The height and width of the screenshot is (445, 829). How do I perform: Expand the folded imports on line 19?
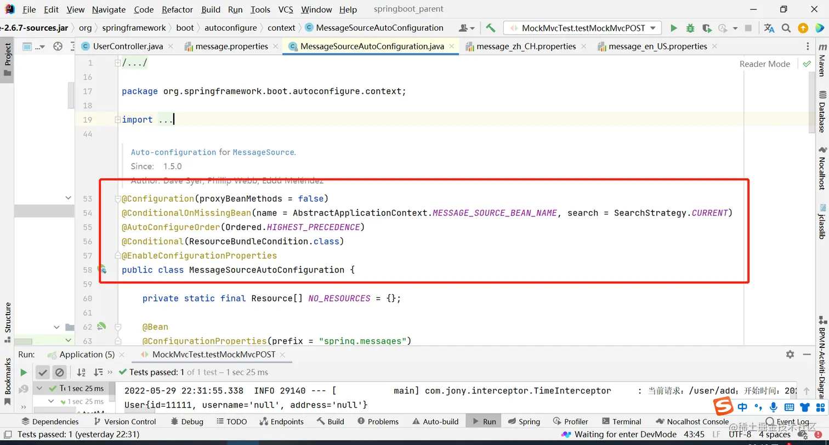(x=117, y=120)
